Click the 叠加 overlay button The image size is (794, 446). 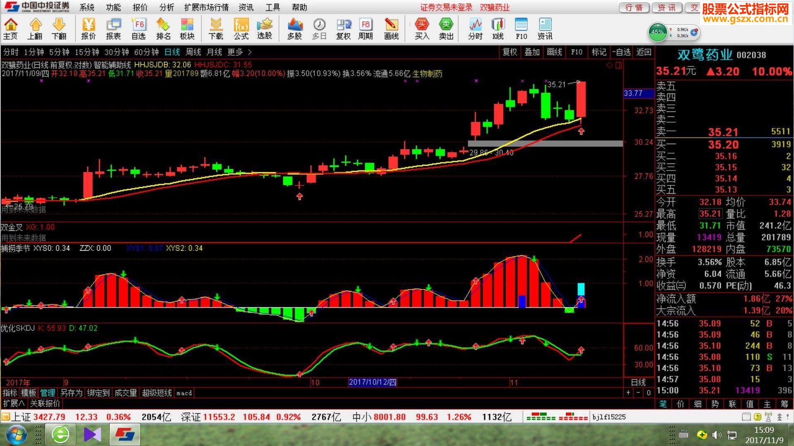point(532,52)
